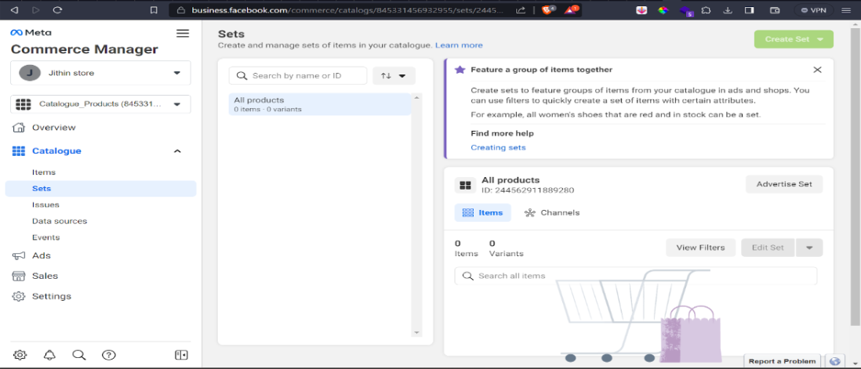Screen dimensions: 861x369
Task: Open the magnifier search in bottom sidebar
Action: 79,355
